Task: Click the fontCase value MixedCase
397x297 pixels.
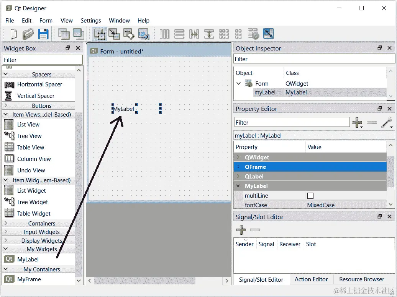Action: coord(321,205)
